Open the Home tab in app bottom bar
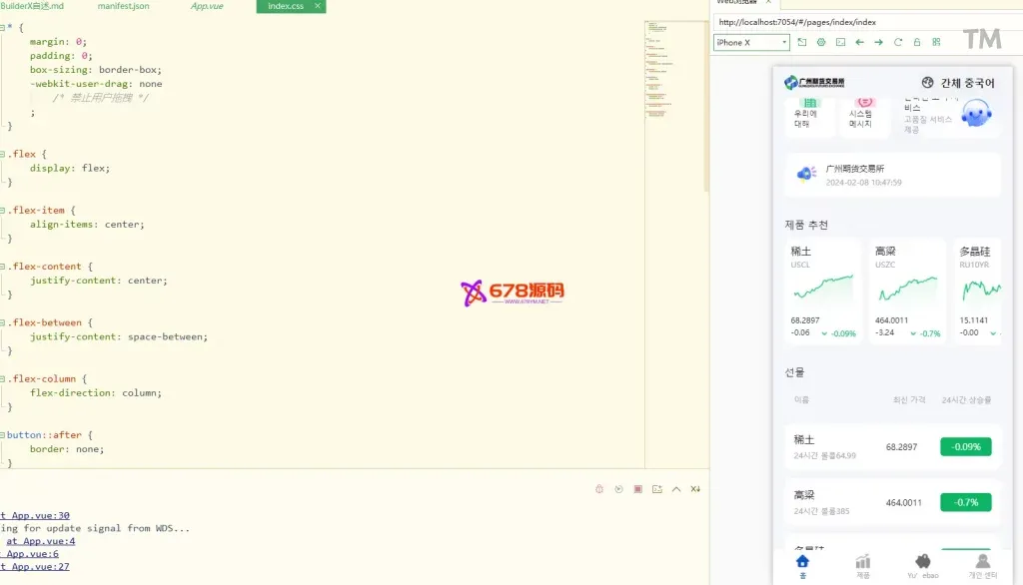Screen dimensions: 1023x585 click(802, 565)
